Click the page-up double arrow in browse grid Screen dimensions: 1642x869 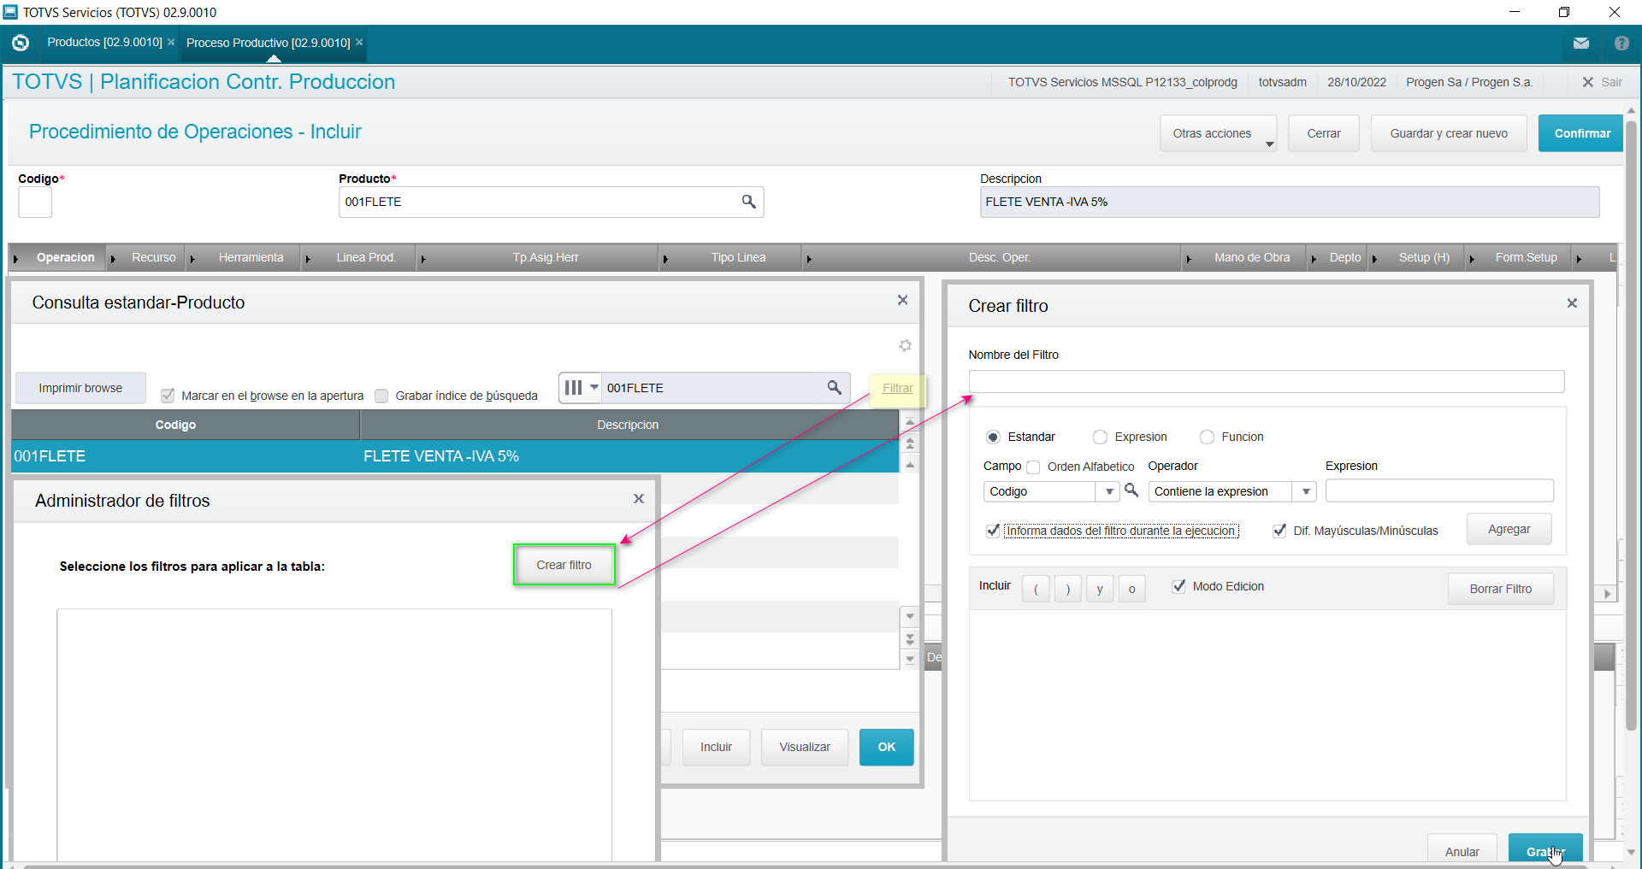coord(910,443)
